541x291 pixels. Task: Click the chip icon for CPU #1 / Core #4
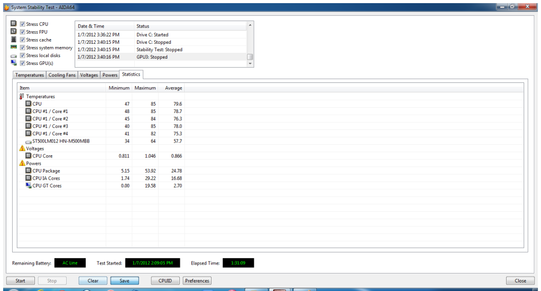[28, 133]
